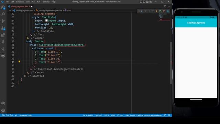Restart the debug session
This screenshot has height=124, width=220.
pos(160,11)
